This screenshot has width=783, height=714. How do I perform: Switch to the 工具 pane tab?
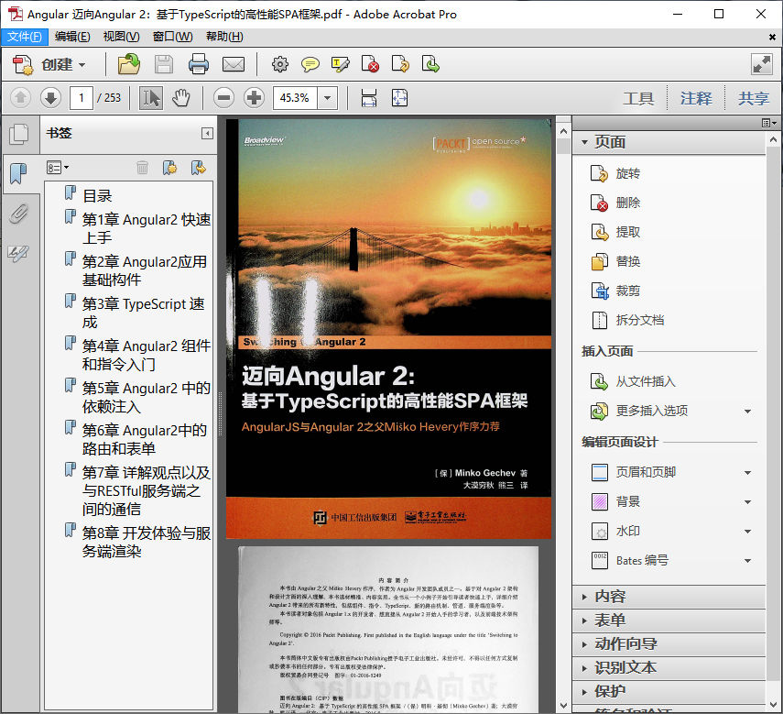pyautogui.click(x=638, y=98)
